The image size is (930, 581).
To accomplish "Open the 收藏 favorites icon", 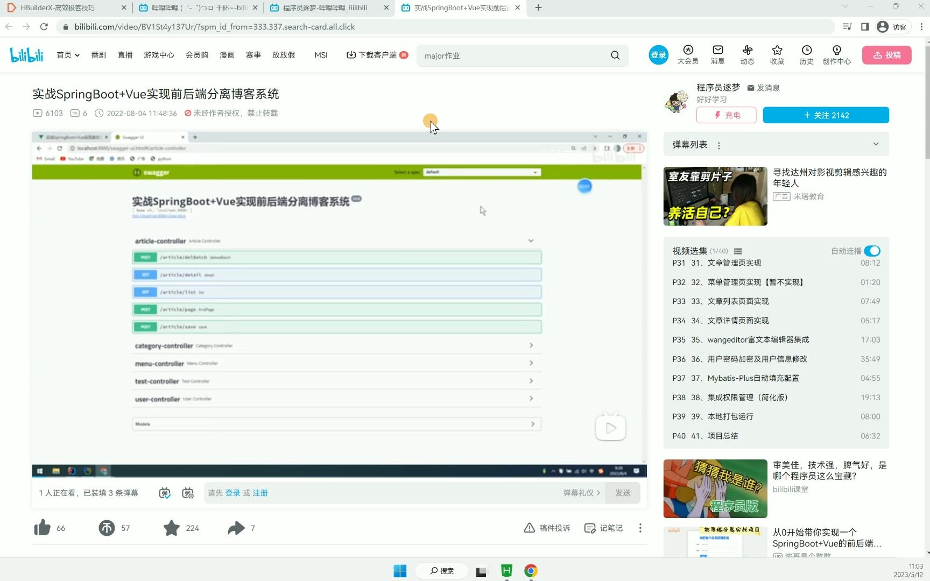I will tap(777, 55).
